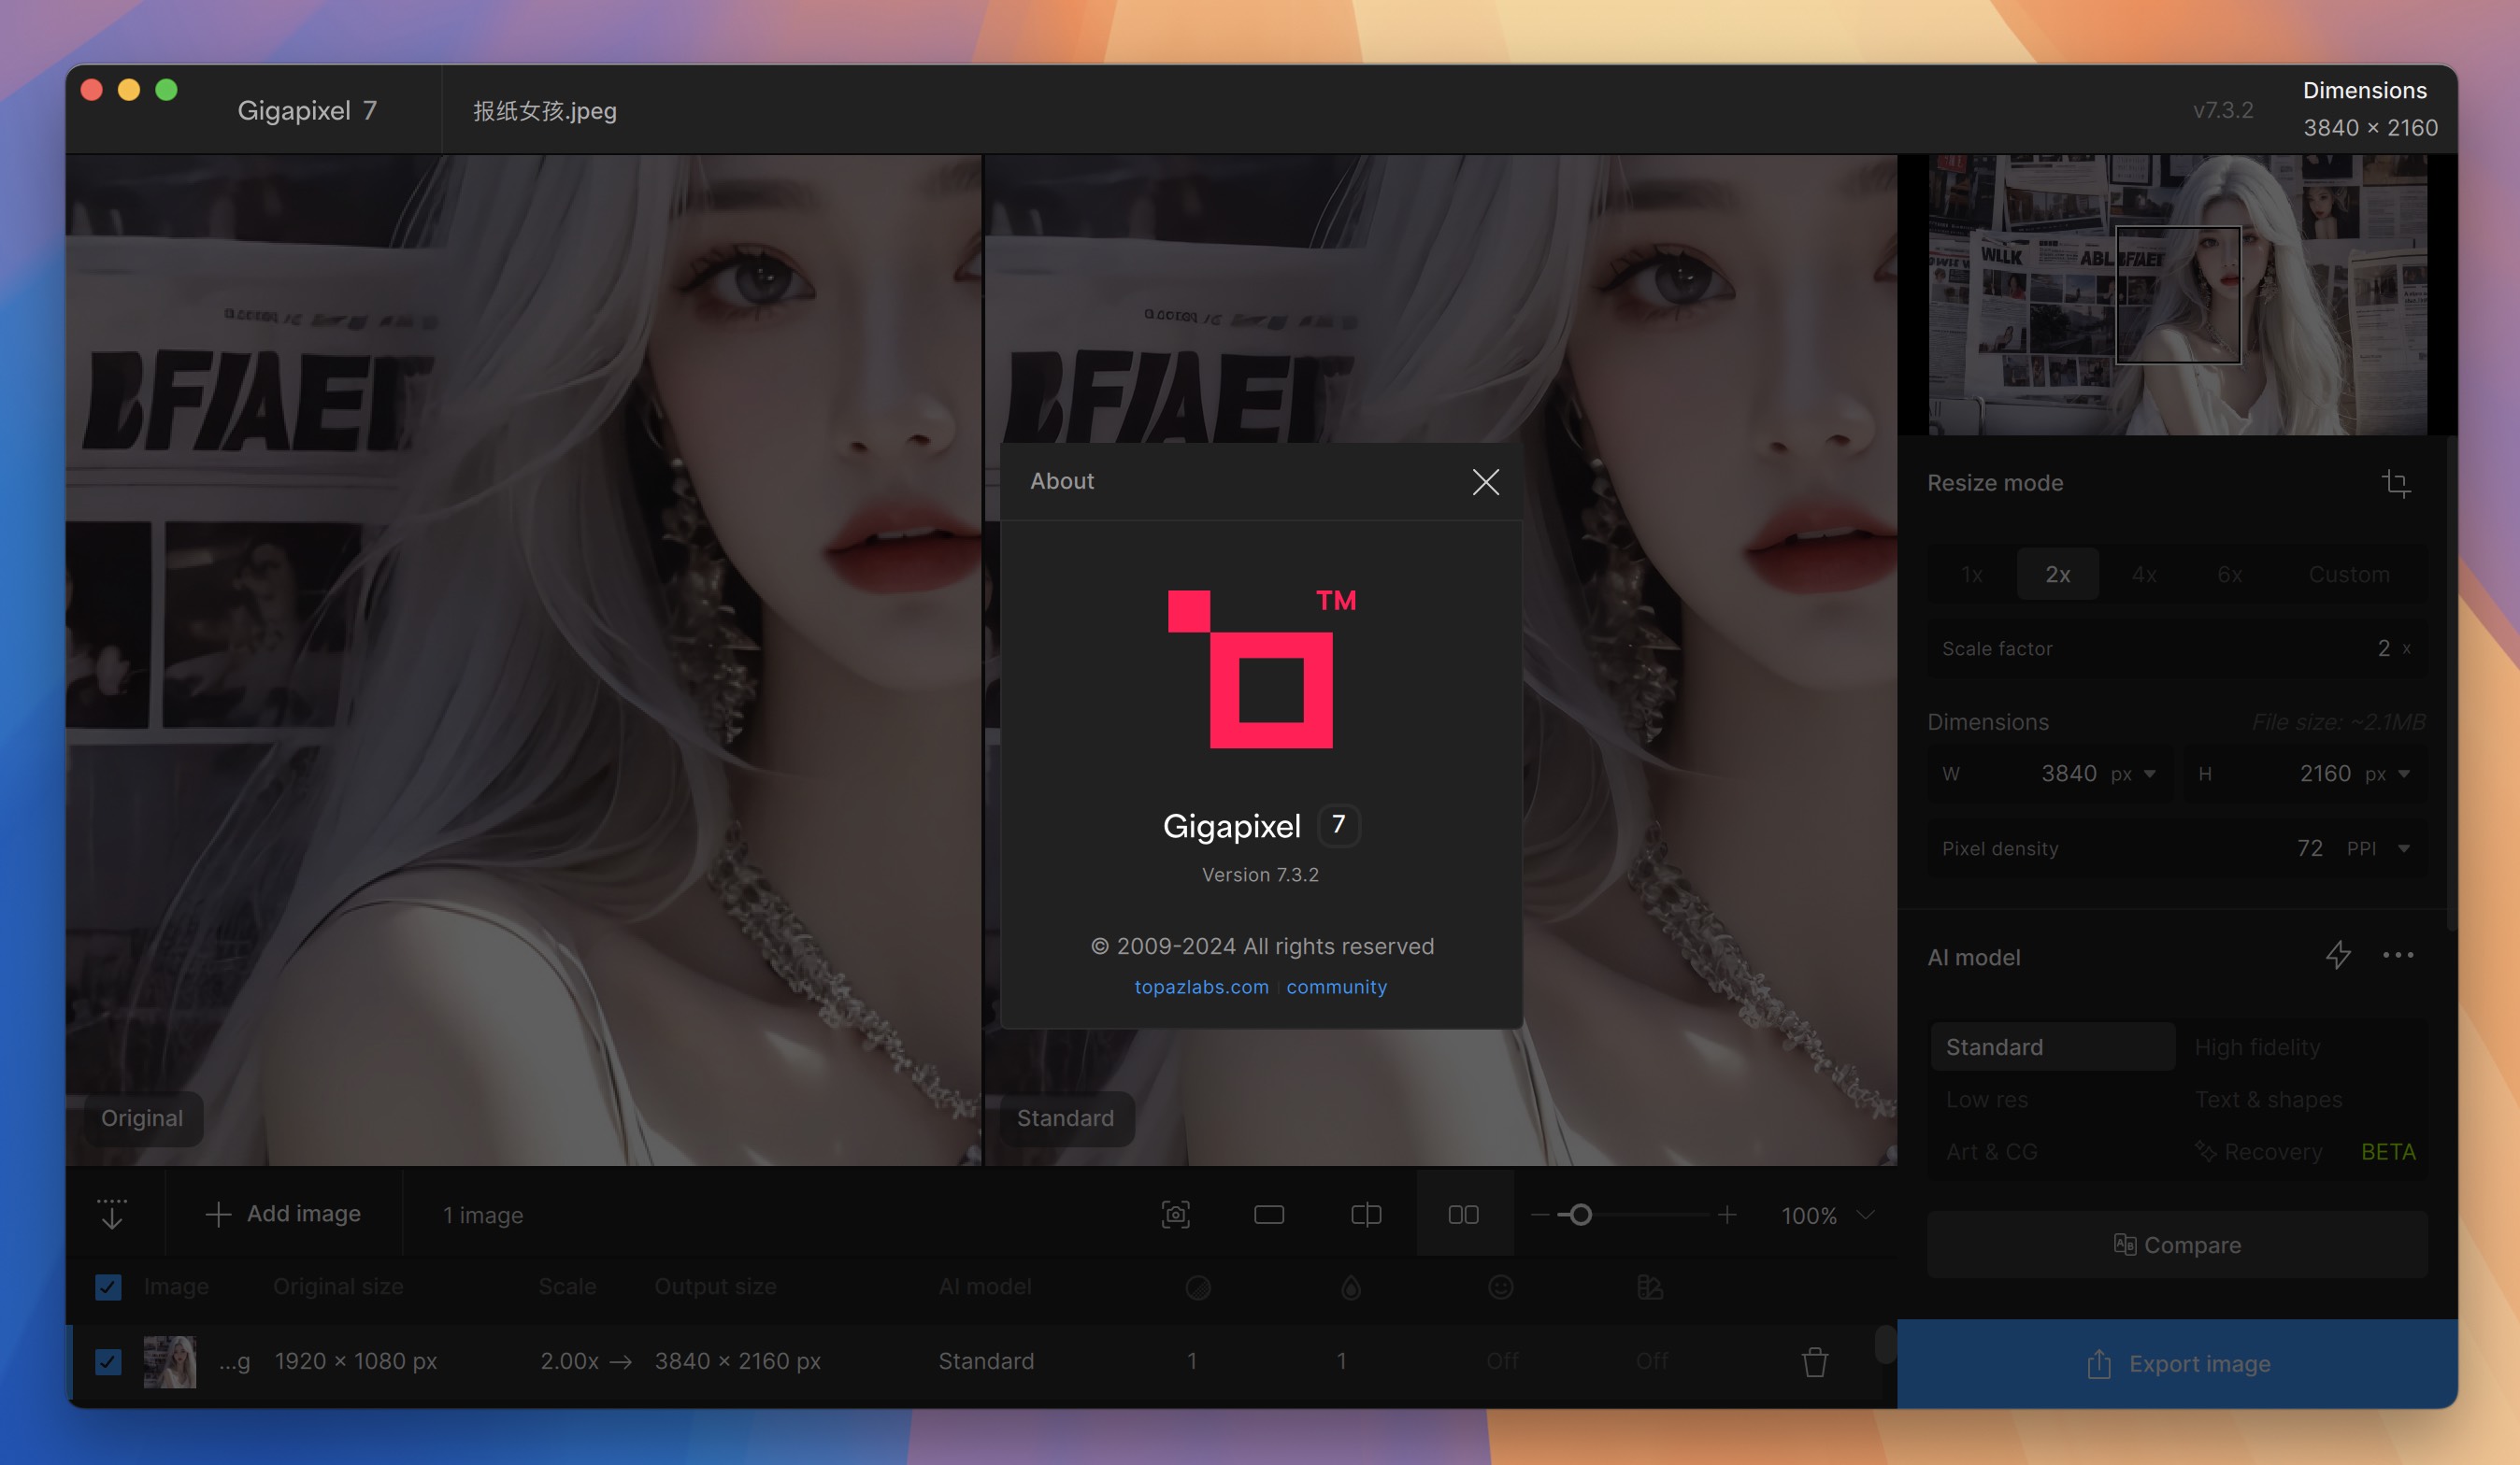
Task: Choose the Recovery BETA AI model
Action: coord(2304,1151)
